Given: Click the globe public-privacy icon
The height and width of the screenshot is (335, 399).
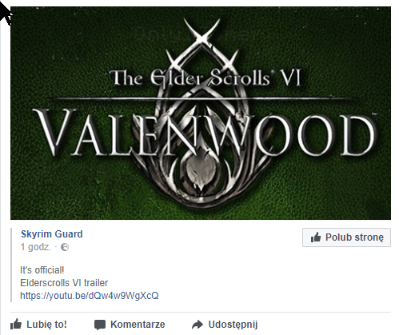Looking at the screenshot, I should (65, 247).
